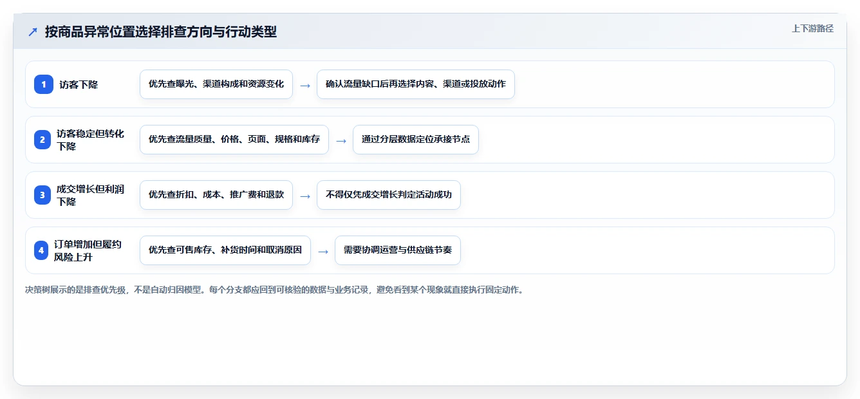Open the 需要协调运营与供应链节奏 box
The height and width of the screenshot is (399, 860).
click(398, 250)
